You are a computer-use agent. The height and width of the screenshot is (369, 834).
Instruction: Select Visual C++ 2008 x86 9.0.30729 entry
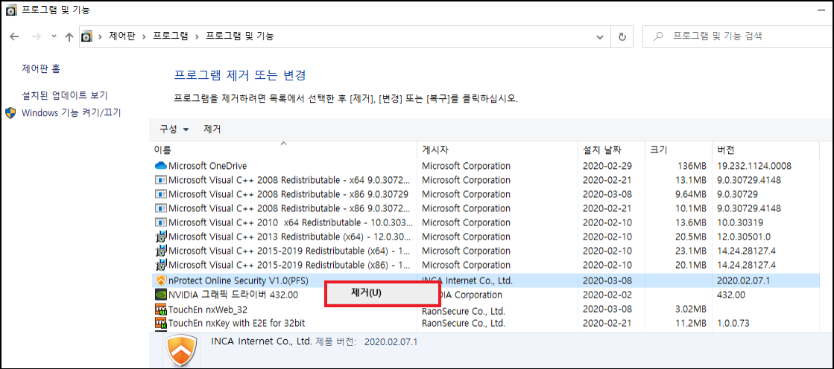pyautogui.click(x=485, y=193)
